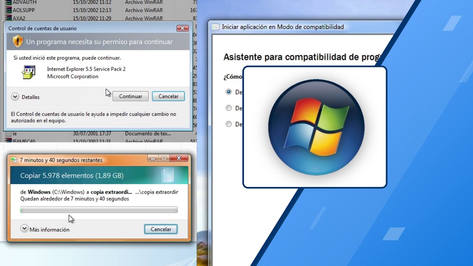Close the Control de cuentas de usuario dialog
This screenshot has height=266, width=473.
tap(183, 28)
